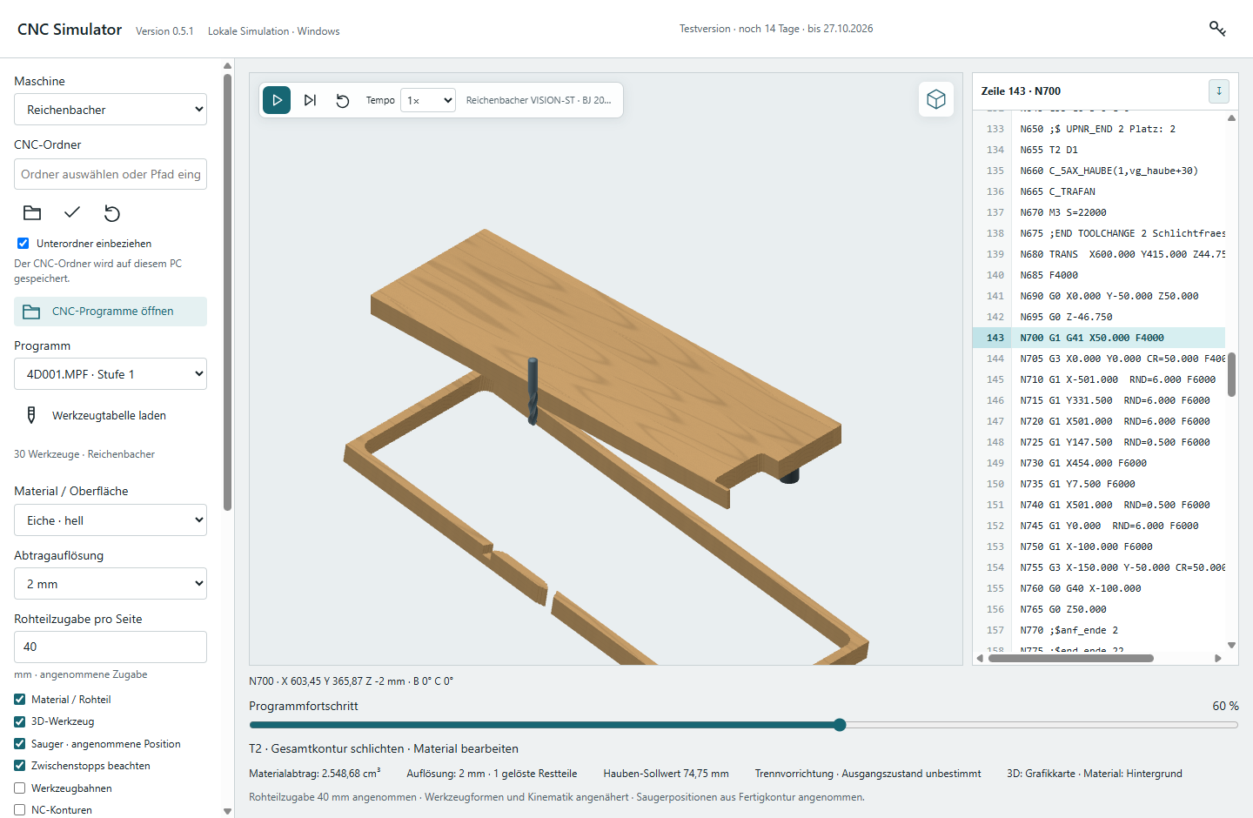Uncheck the Material / Rohteil checkbox
The width and height of the screenshot is (1253, 818).
[20, 699]
